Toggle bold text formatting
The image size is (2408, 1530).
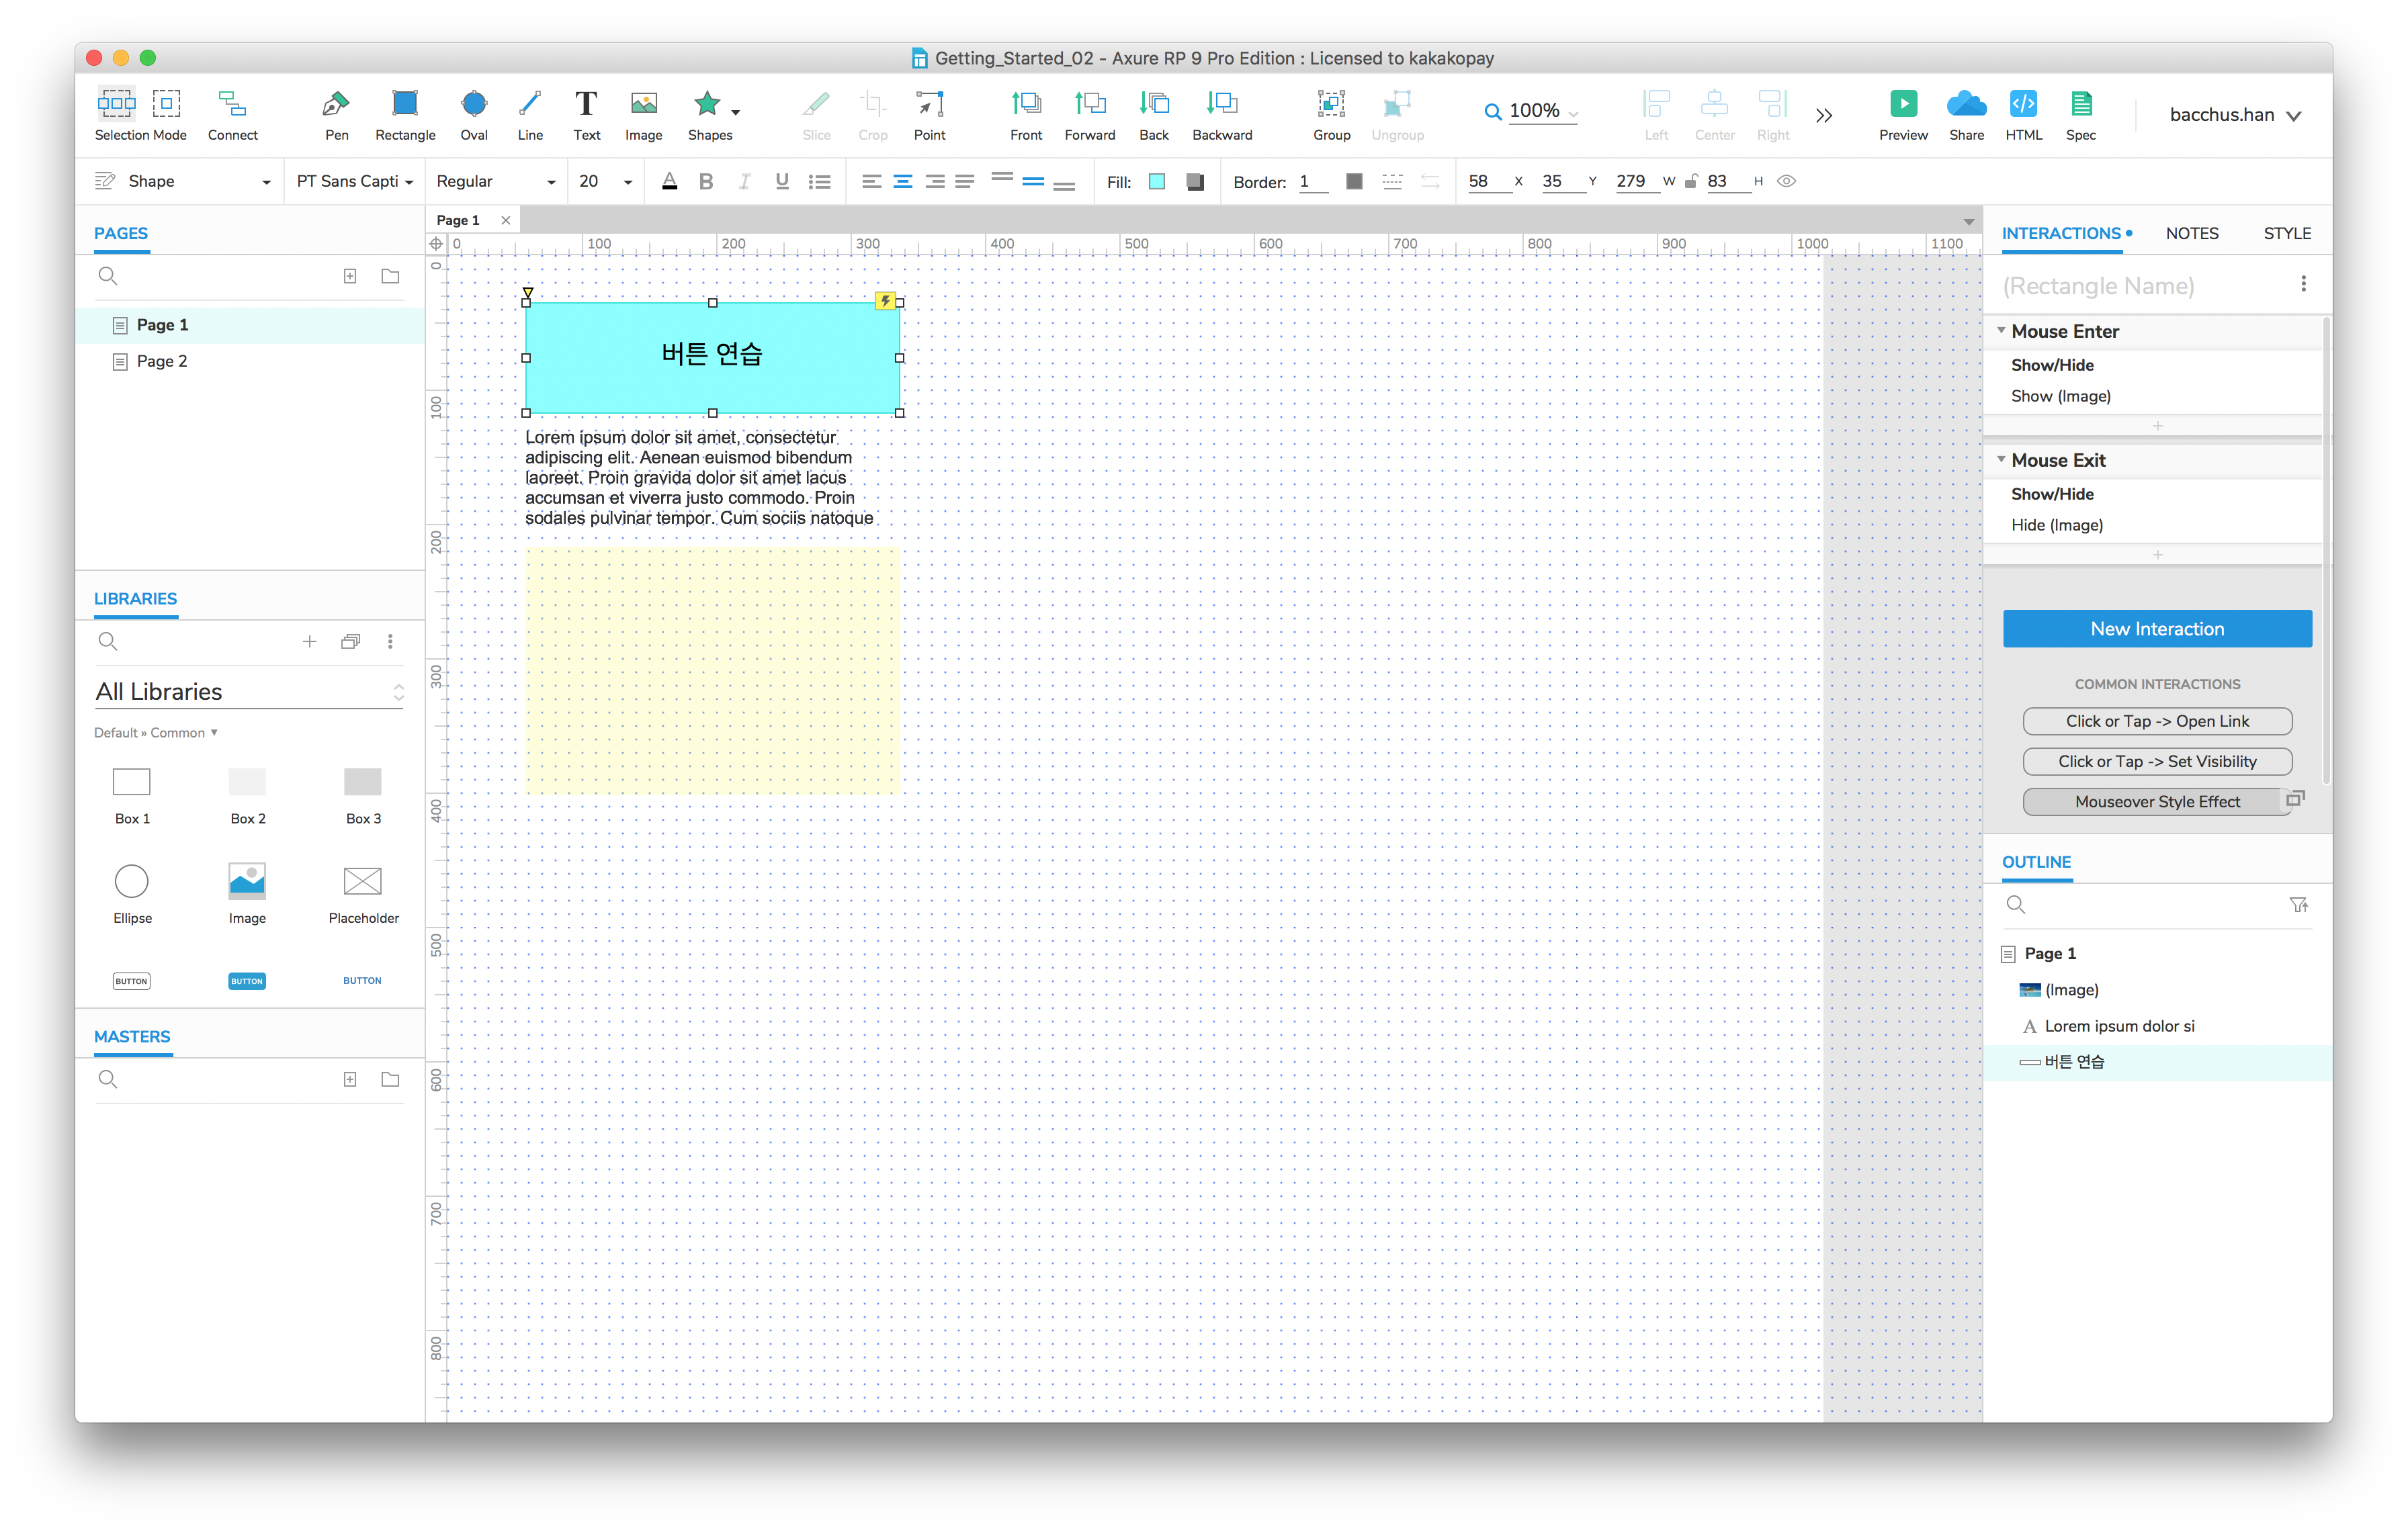(x=706, y=182)
